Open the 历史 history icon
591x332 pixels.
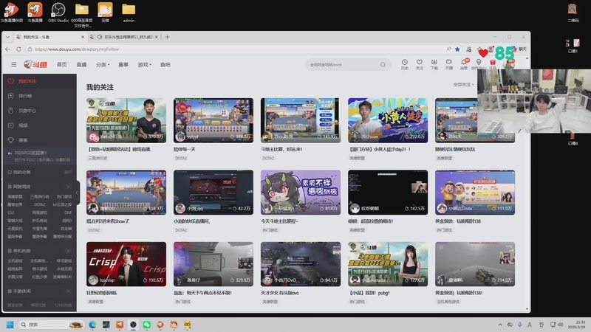click(x=404, y=64)
